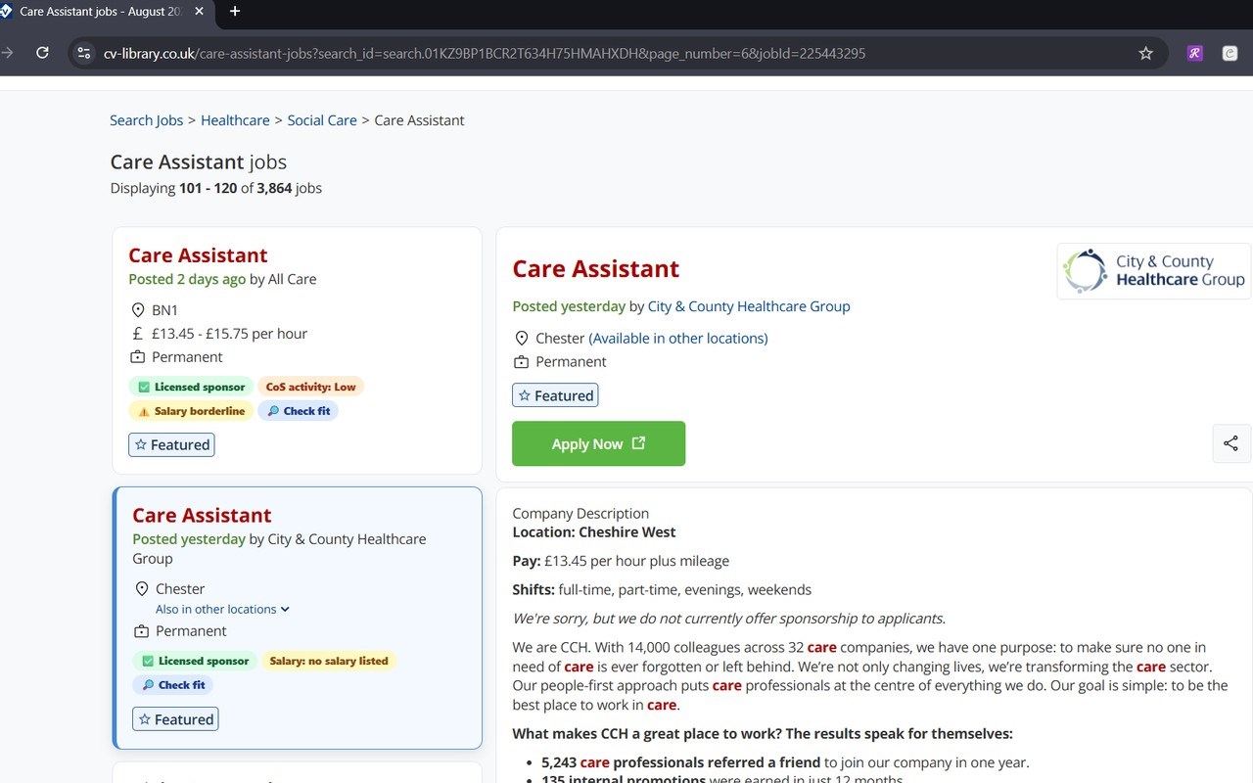Reload the page with the refresh icon
Viewport: 1253px width, 783px height.
42,53
